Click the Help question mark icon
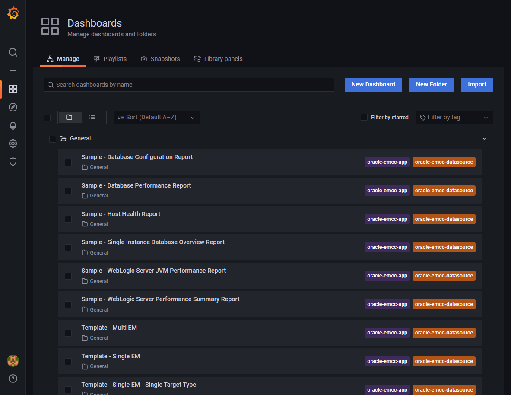This screenshot has width=511, height=395. coord(13,379)
